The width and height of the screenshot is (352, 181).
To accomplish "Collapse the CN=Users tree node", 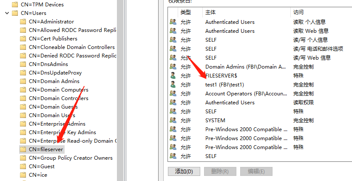I will pos(6,13).
